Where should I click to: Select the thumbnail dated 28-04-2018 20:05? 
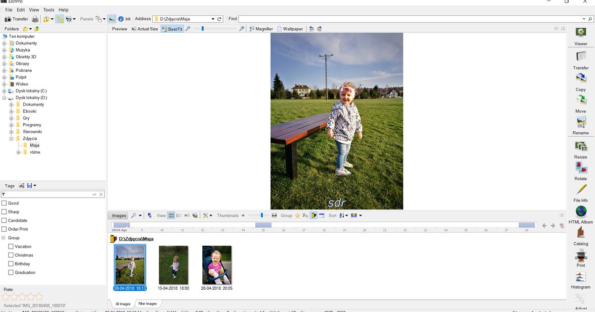217,265
